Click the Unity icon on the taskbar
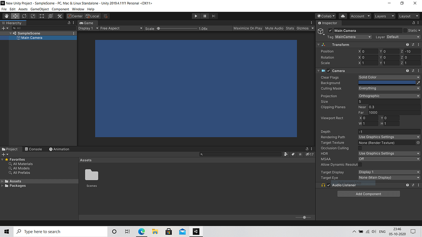 point(195,231)
